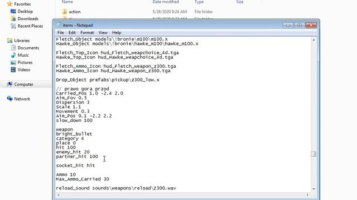Click the vertical scrollbar thumb
This screenshot has width=357, height=200.
pyautogui.click(x=313, y=154)
